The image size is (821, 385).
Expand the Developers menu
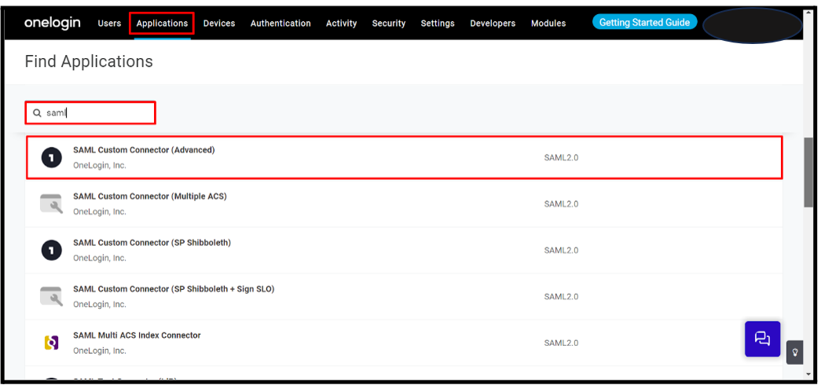[493, 24]
